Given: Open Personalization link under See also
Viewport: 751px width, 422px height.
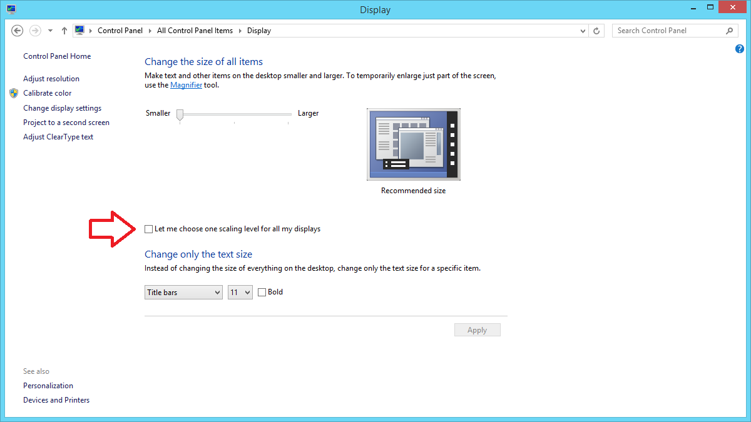Looking at the screenshot, I should (x=48, y=386).
